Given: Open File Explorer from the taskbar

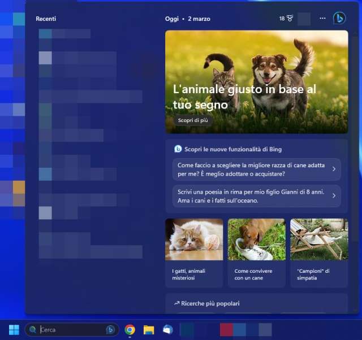Looking at the screenshot, I should [149, 330].
